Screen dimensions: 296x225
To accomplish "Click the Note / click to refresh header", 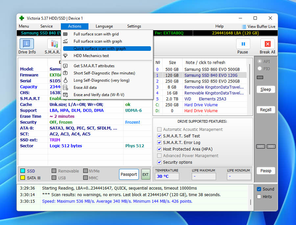I will pos(205,63).
